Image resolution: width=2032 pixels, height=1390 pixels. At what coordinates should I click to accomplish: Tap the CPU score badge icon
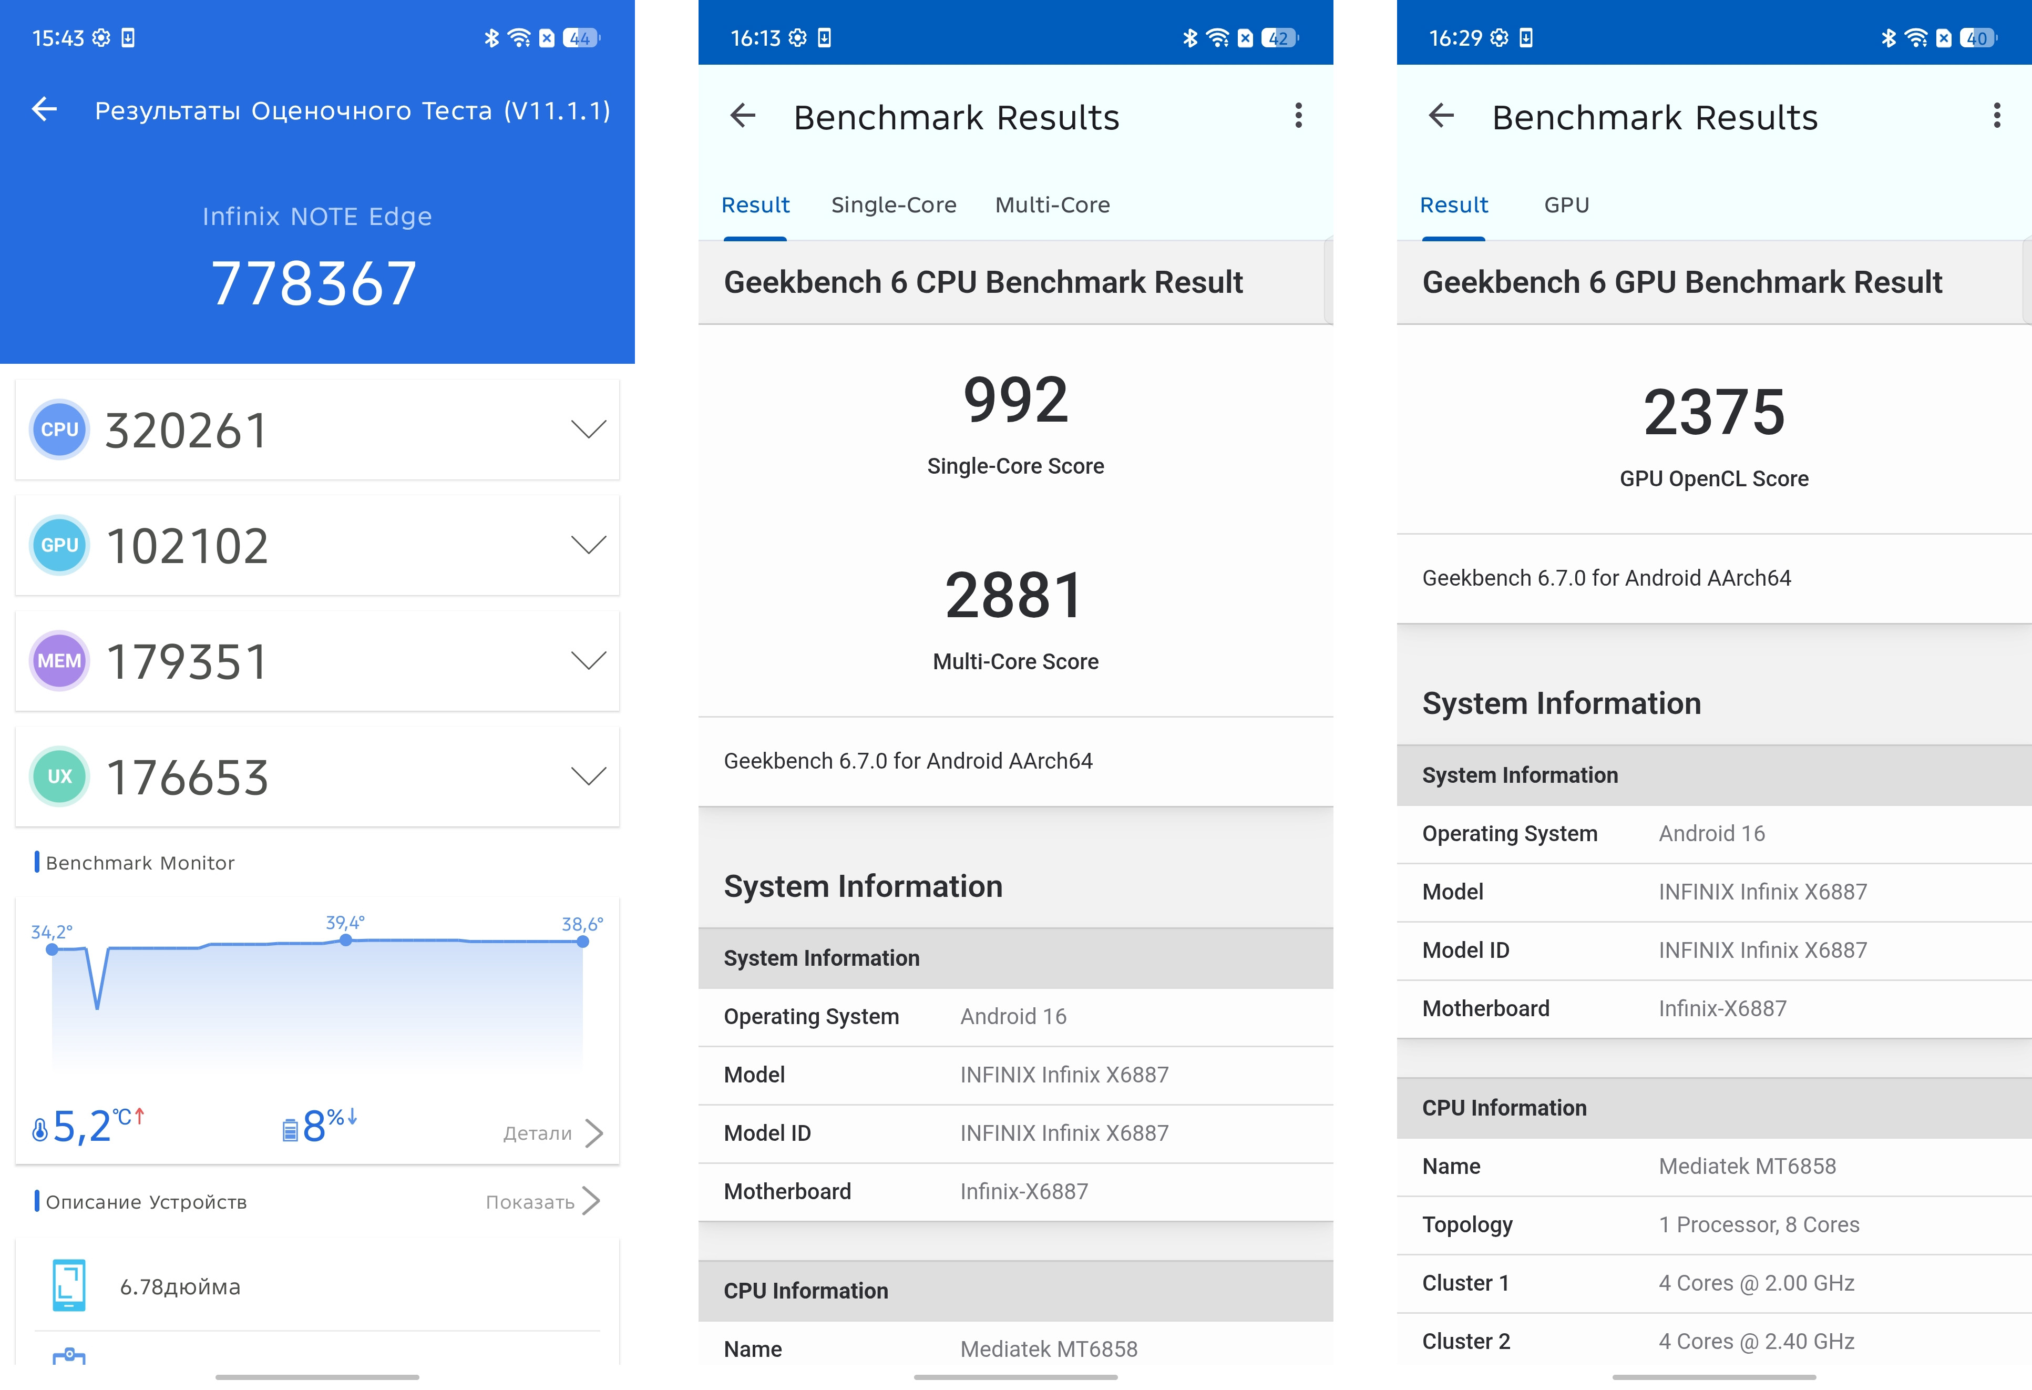click(x=59, y=430)
